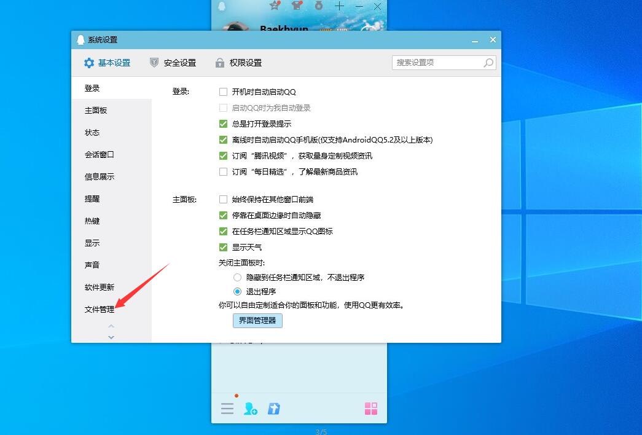The width and height of the screenshot is (642, 435).
Task: Open QQ main menu hamburger icon
Action: coord(227,409)
